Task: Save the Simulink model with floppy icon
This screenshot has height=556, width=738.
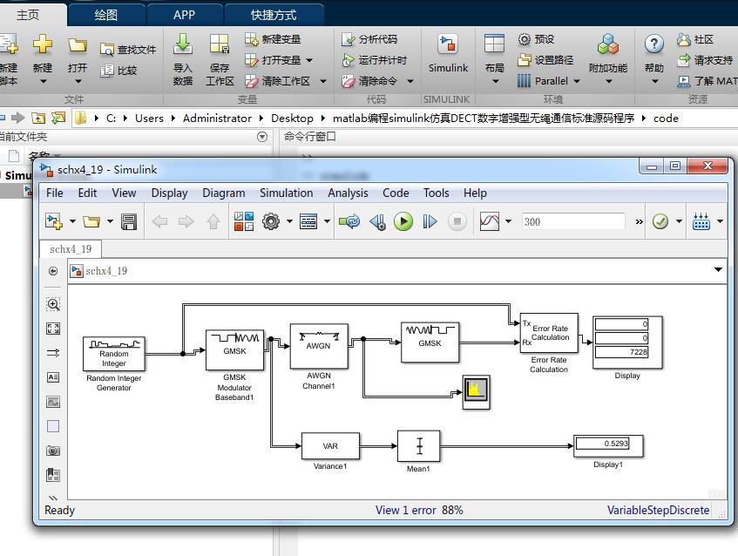Action: coord(128,221)
